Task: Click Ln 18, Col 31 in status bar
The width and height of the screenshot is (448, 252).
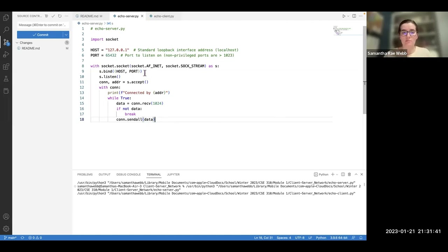Action: click(263, 238)
